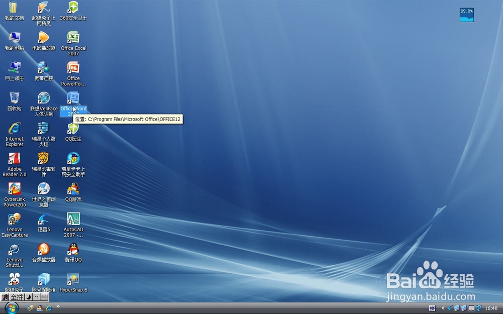Viewport: 503px width, 314px height.
Task: Select the 音频播放器 shortcut
Action: click(44, 253)
